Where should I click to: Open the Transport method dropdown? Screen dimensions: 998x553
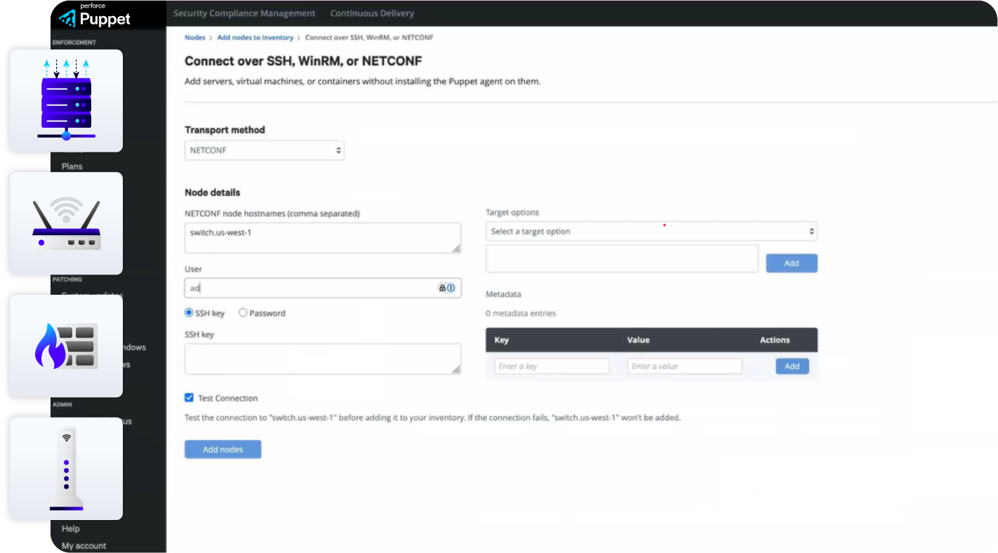click(x=264, y=149)
